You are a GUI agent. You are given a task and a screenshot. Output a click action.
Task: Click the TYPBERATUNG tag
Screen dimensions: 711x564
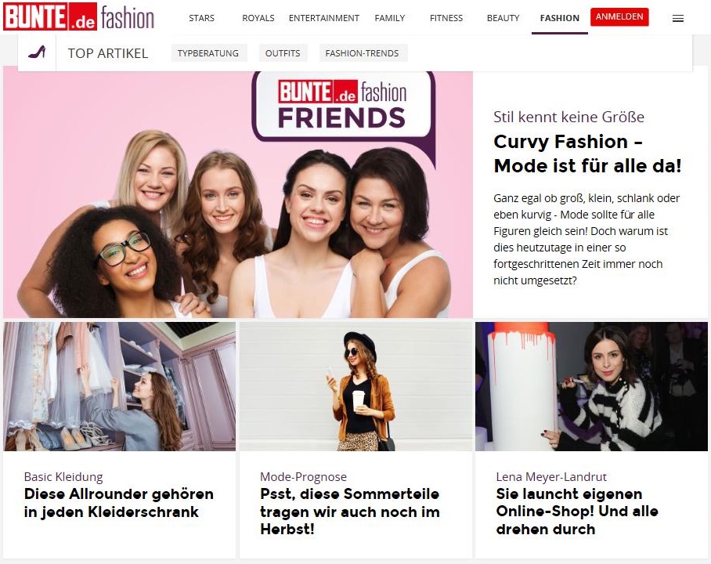tap(208, 53)
